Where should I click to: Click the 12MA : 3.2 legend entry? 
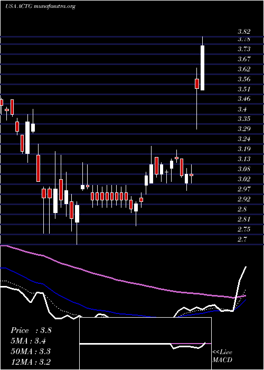point(31,362)
